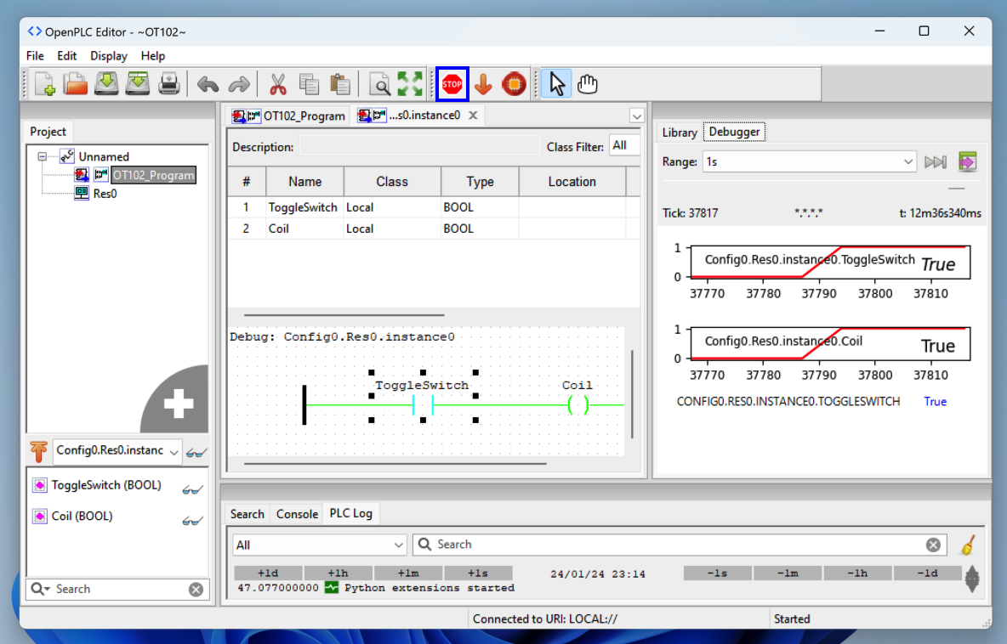The width and height of the screenshot is (1007, 644).
Task: Toggle debug glasses for Coil (BOOL)
Action: 192,520
